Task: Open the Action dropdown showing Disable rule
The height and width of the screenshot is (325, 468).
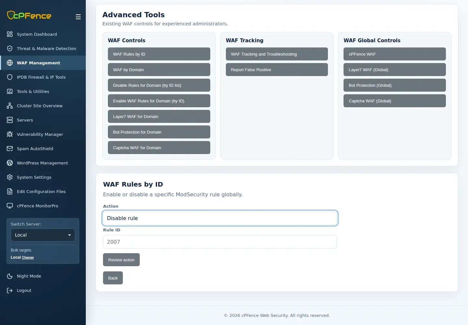Action: [x=220, y=218]
